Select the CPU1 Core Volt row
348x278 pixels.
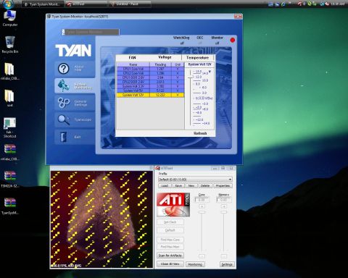click(150, 69)
